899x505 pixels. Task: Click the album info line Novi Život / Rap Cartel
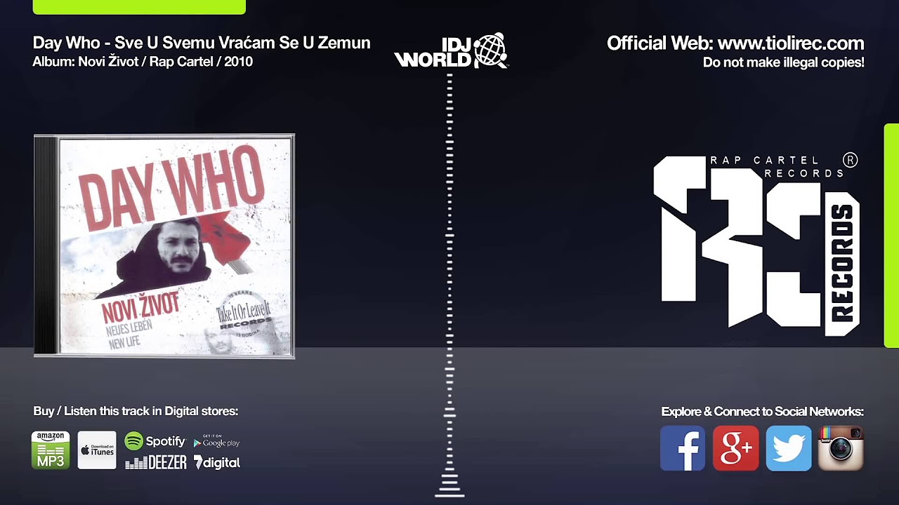point(143,62)
